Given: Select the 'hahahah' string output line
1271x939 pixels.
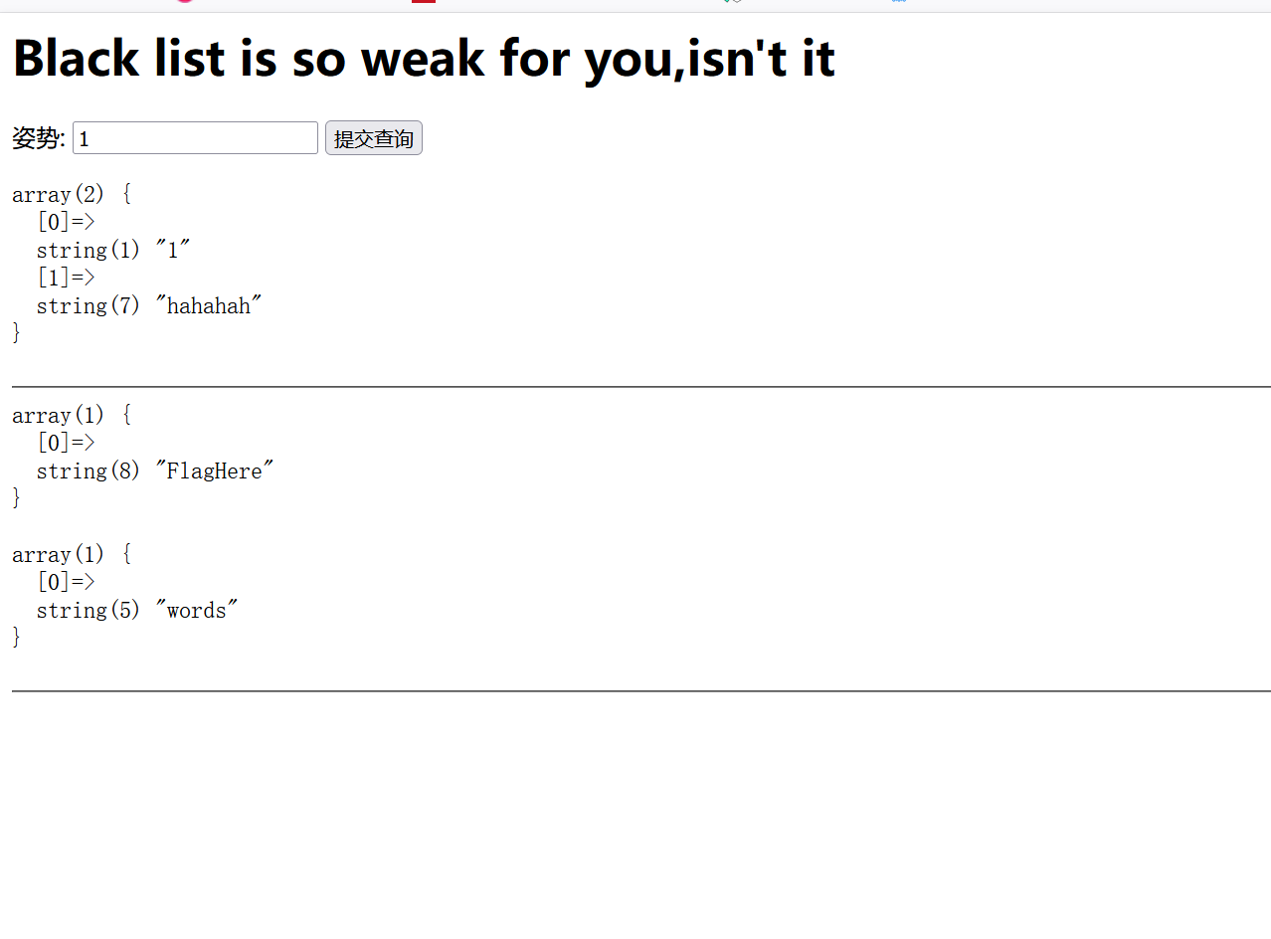Looking at the screenshot, I should tap(149, 305).
